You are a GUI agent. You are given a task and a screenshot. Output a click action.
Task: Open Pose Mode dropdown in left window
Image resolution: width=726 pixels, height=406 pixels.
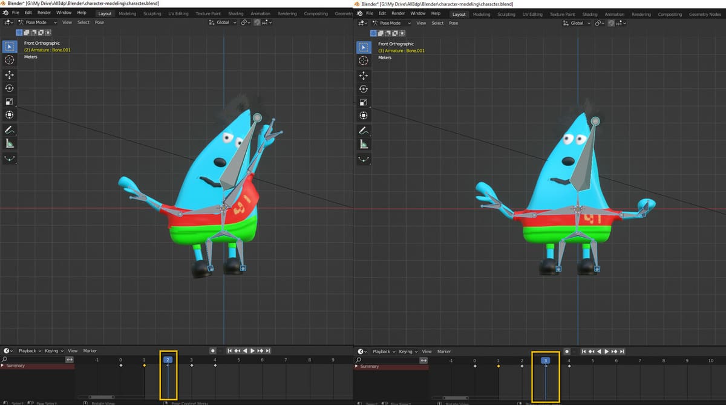[37, 22]
